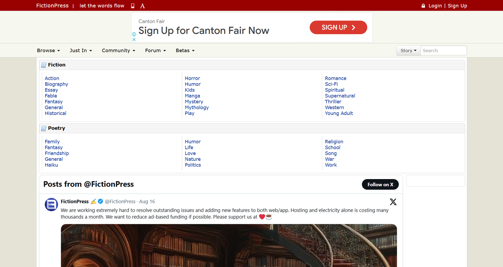Open the Sign Up link
This screenshot has height=267, width=503.
pos(457,6)
